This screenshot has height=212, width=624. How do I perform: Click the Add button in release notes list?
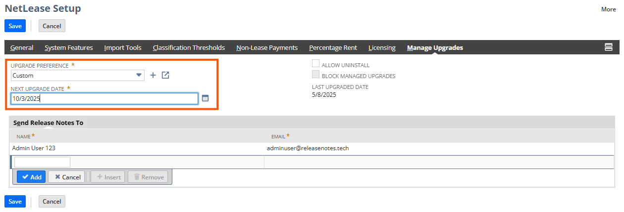click(31, 177)
